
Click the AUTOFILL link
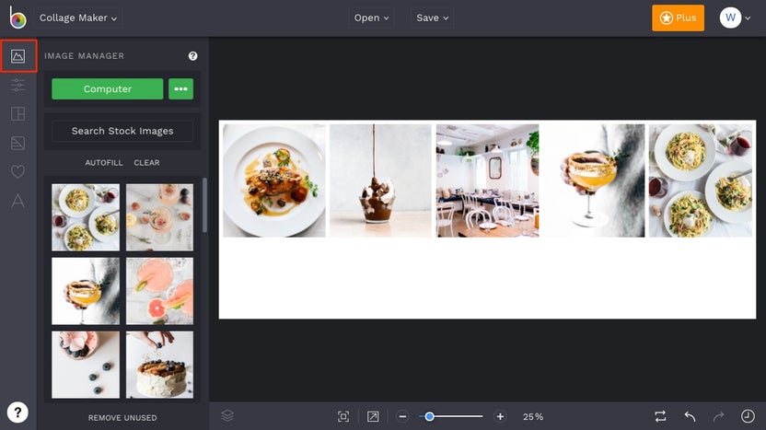(x=104, y=163)
